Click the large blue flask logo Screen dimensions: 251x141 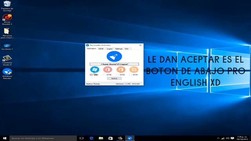coord(114,56)
